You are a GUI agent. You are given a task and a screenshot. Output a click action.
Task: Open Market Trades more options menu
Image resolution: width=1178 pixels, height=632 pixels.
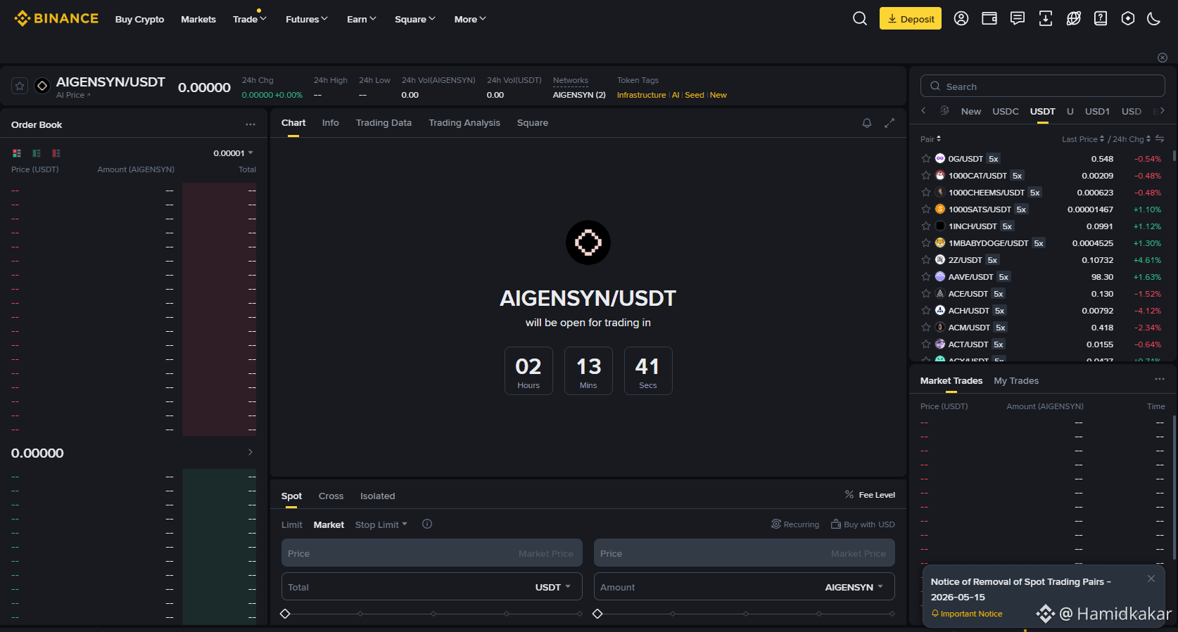(1160, 380)
